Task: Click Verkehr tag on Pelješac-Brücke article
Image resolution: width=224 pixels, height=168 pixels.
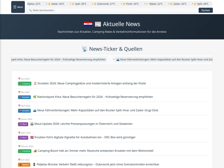Action: coord(24,165)
